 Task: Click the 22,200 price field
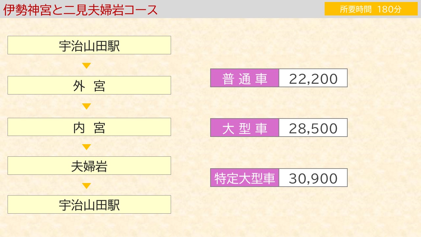(313, 78)
